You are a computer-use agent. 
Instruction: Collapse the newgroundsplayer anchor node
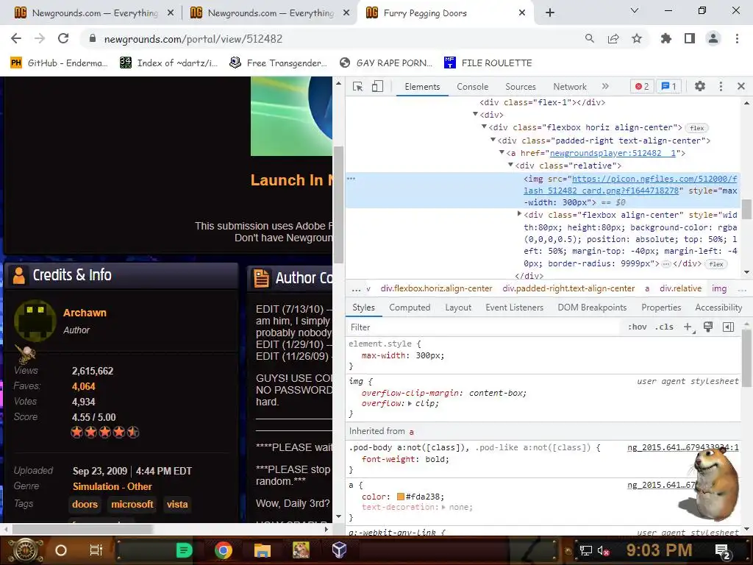pos(502,152)
